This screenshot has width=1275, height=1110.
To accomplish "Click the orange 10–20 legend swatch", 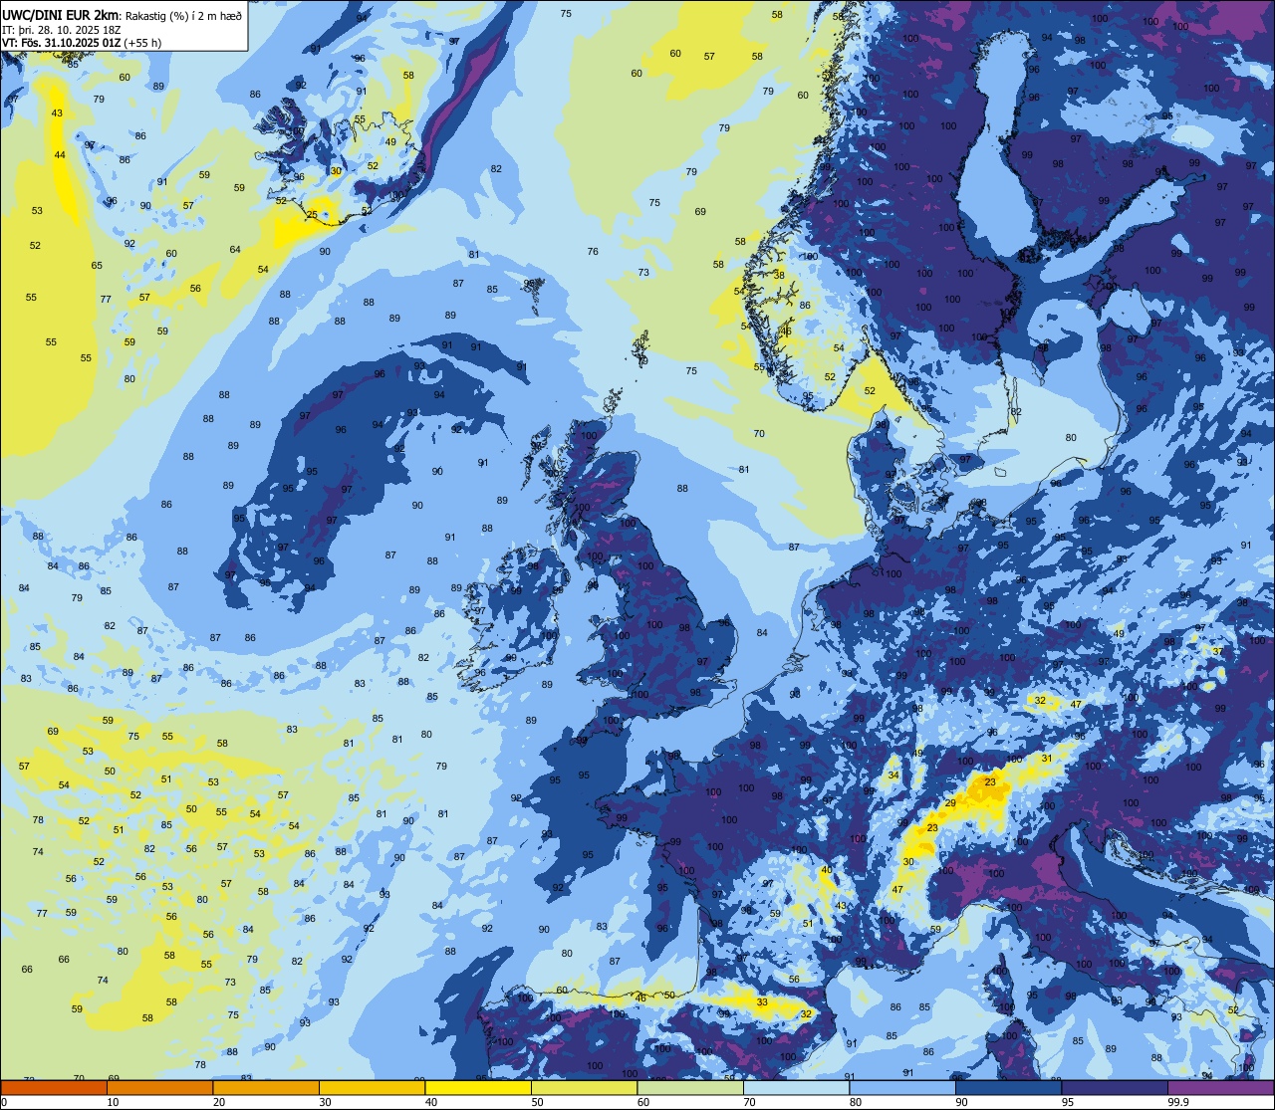I will coord(159,1087).
